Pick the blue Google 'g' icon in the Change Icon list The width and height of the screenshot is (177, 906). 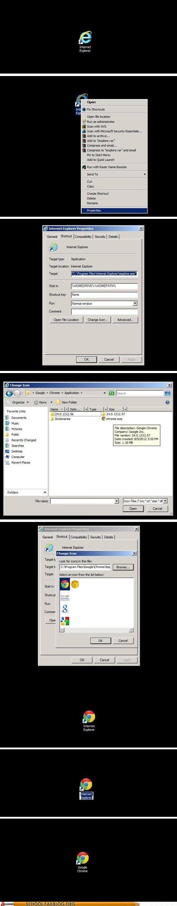click(65, 609)
